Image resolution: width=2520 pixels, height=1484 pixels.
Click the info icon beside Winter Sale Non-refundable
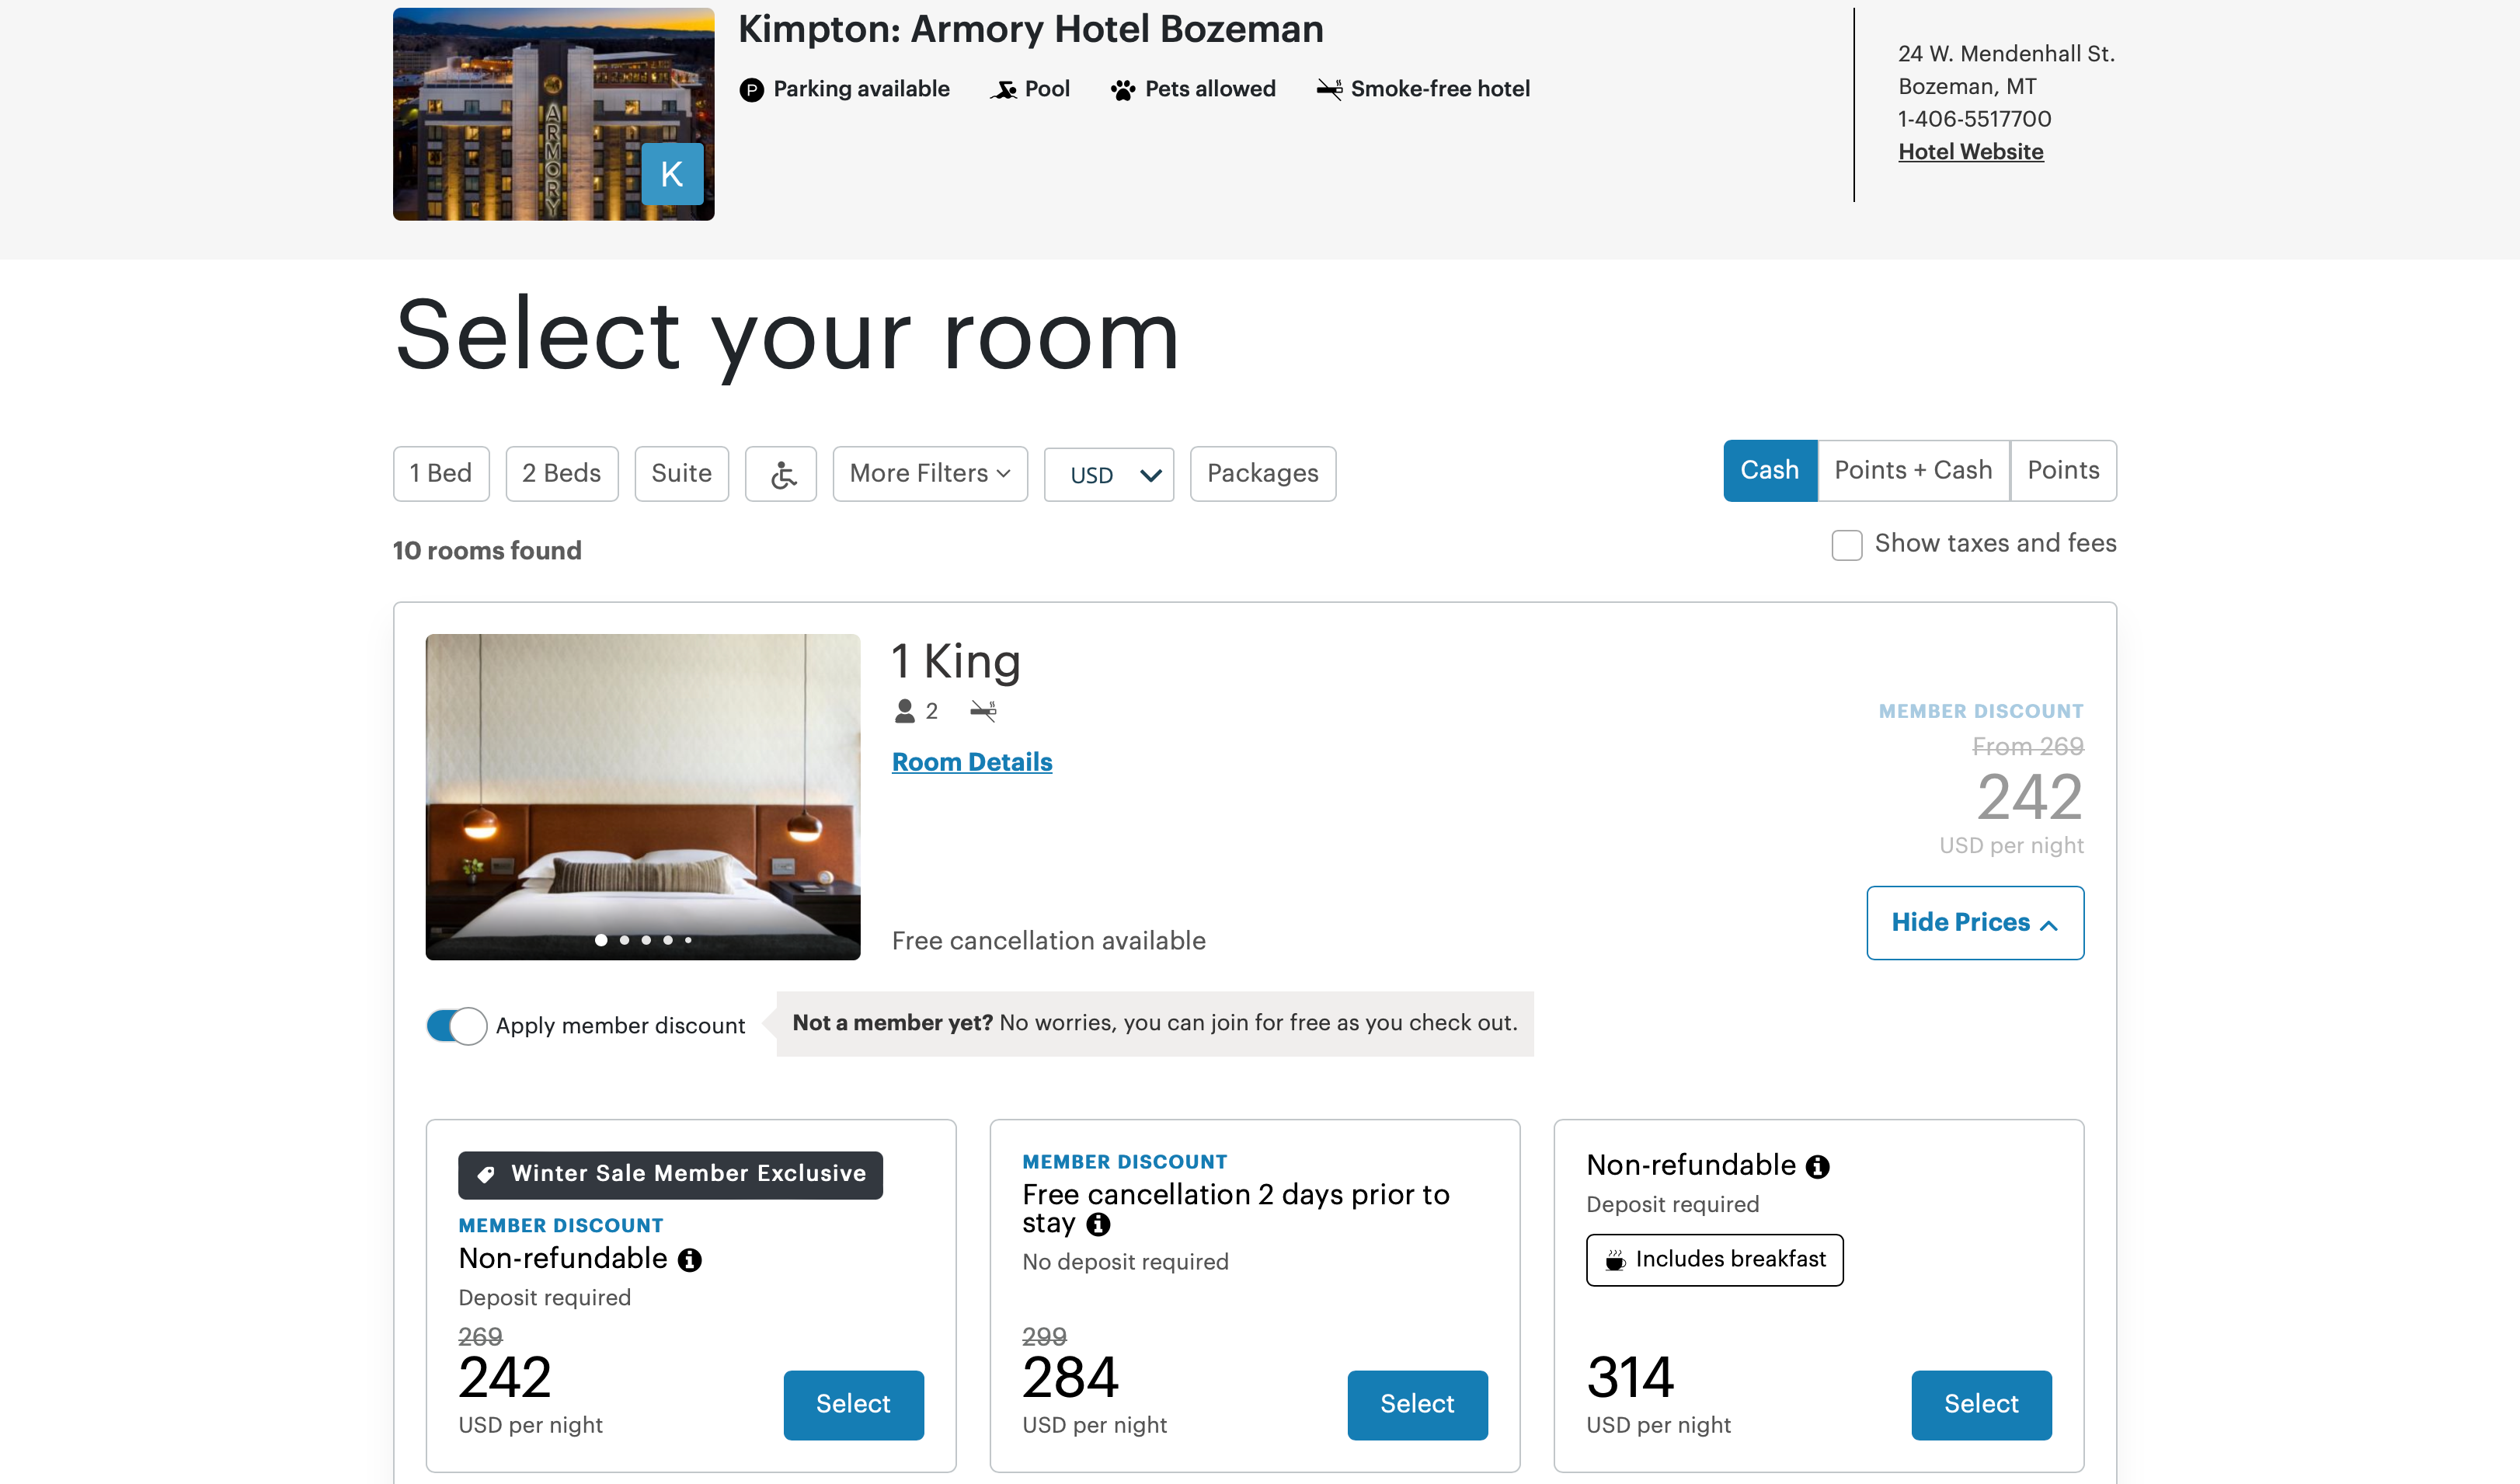point(690,1260)
